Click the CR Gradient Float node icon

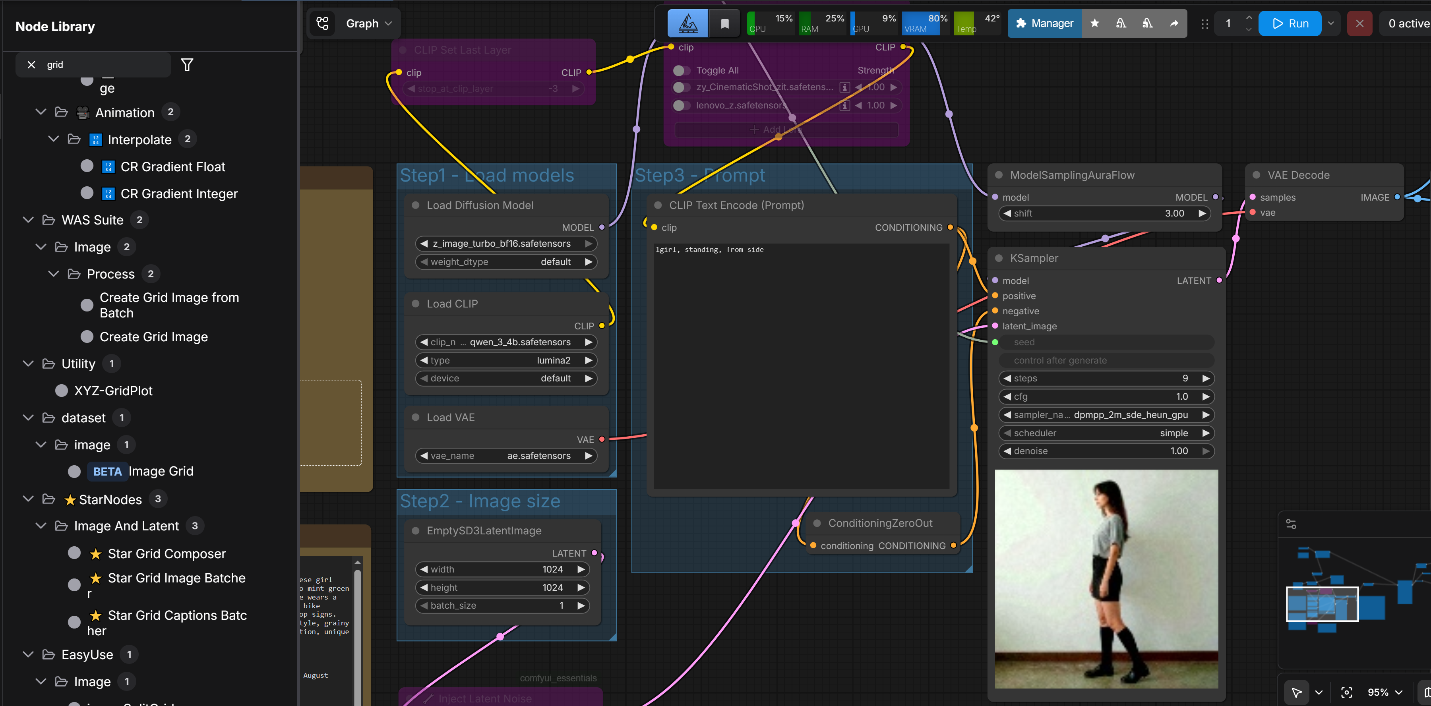point(108,166)
